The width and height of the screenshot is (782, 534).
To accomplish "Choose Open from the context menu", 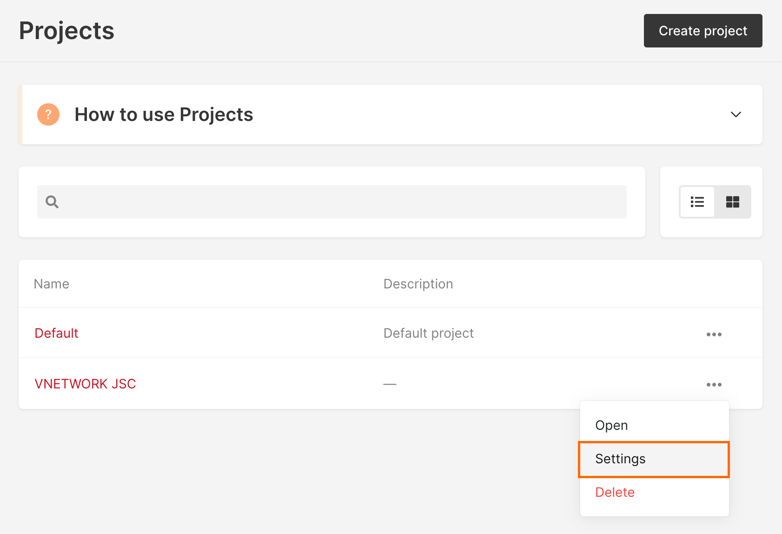I will coord(655,425).
